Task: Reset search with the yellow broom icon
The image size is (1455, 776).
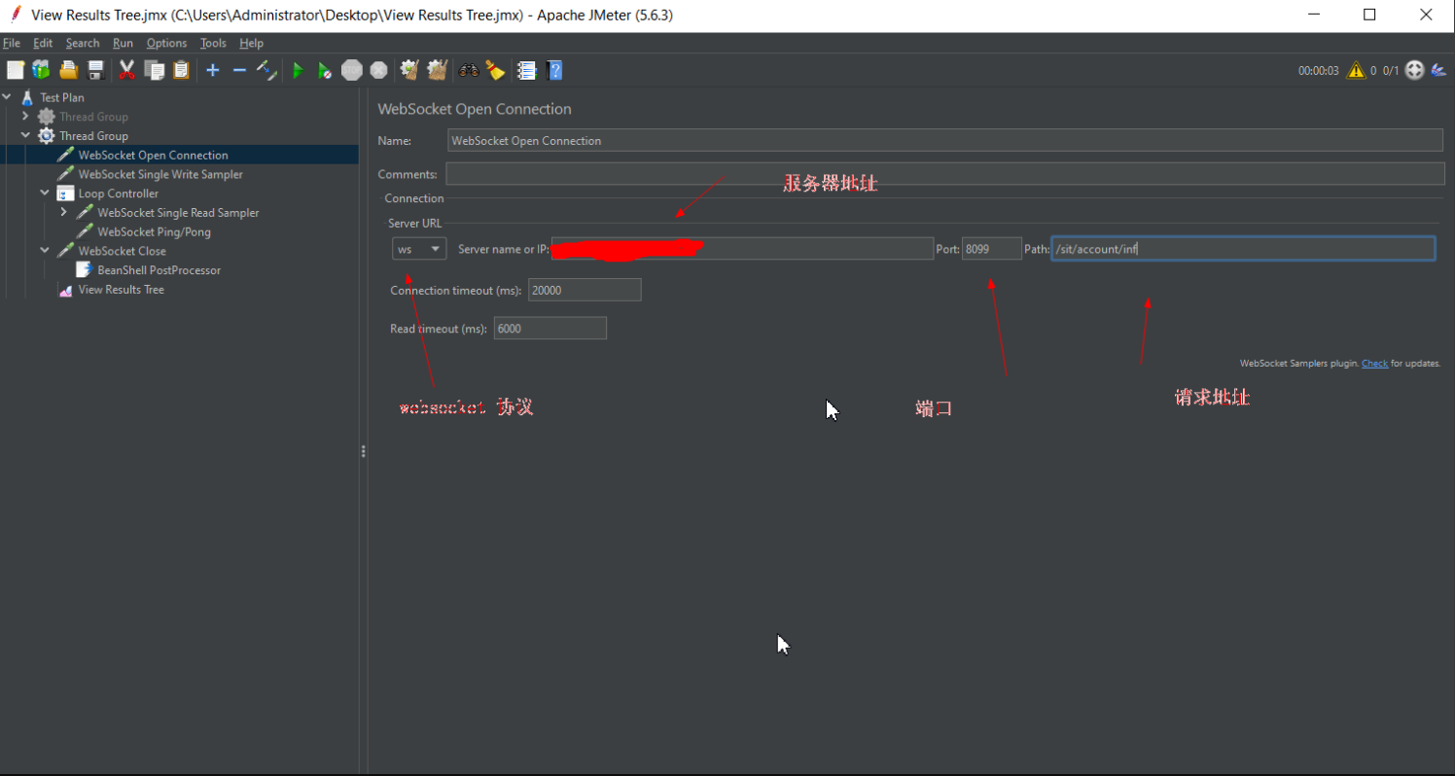Action: click(495, 70)
